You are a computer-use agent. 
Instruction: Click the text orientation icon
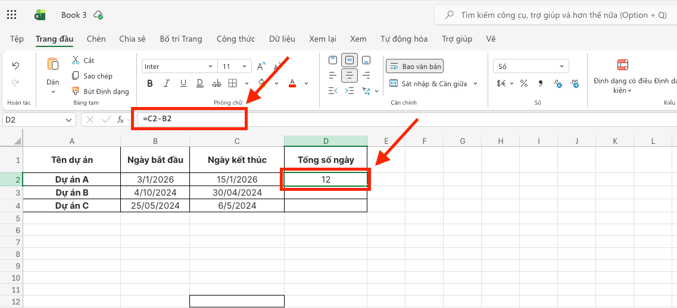(x=367, y=90)
